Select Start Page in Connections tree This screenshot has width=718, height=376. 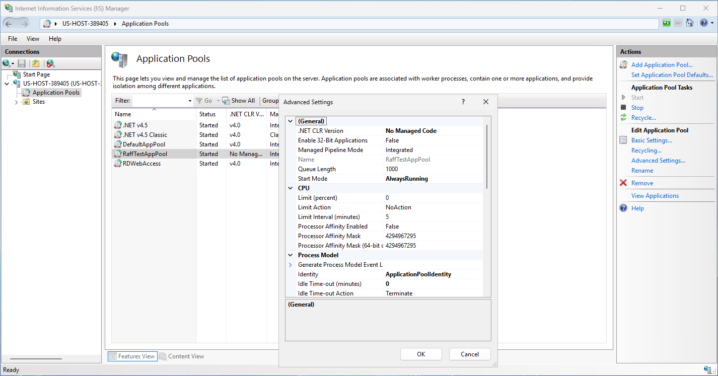point(36,74)
